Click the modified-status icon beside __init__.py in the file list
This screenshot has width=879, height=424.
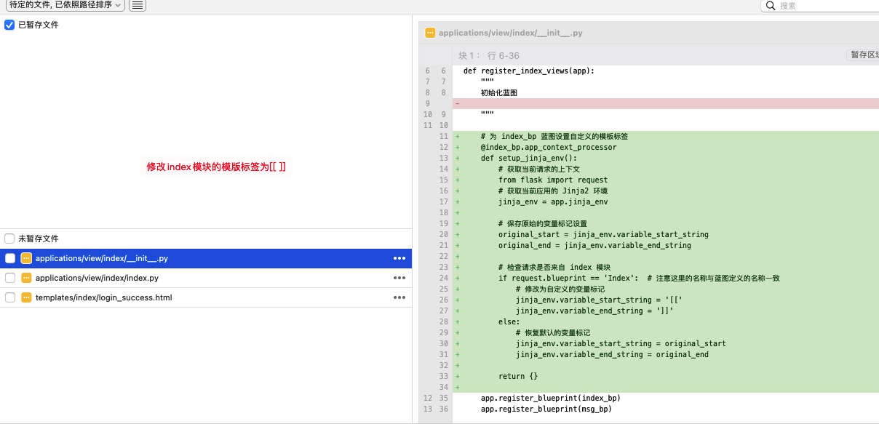tap(26, 258)
